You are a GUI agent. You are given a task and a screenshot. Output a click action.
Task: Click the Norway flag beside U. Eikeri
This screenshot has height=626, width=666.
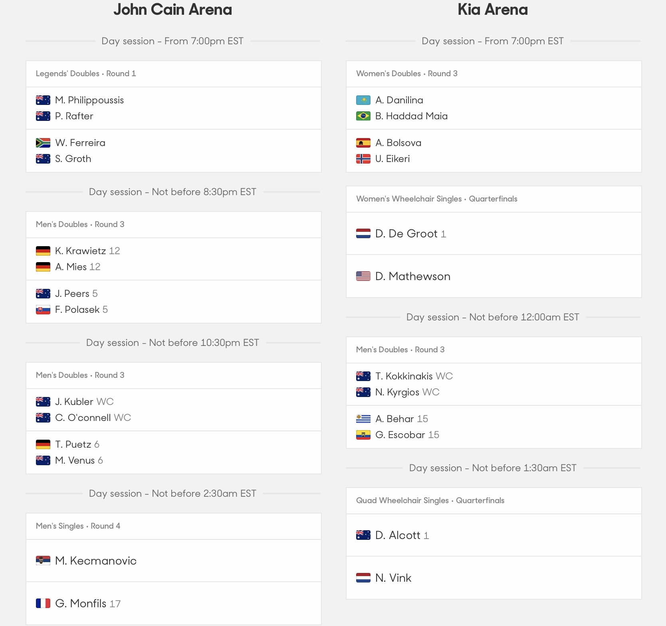363,159
